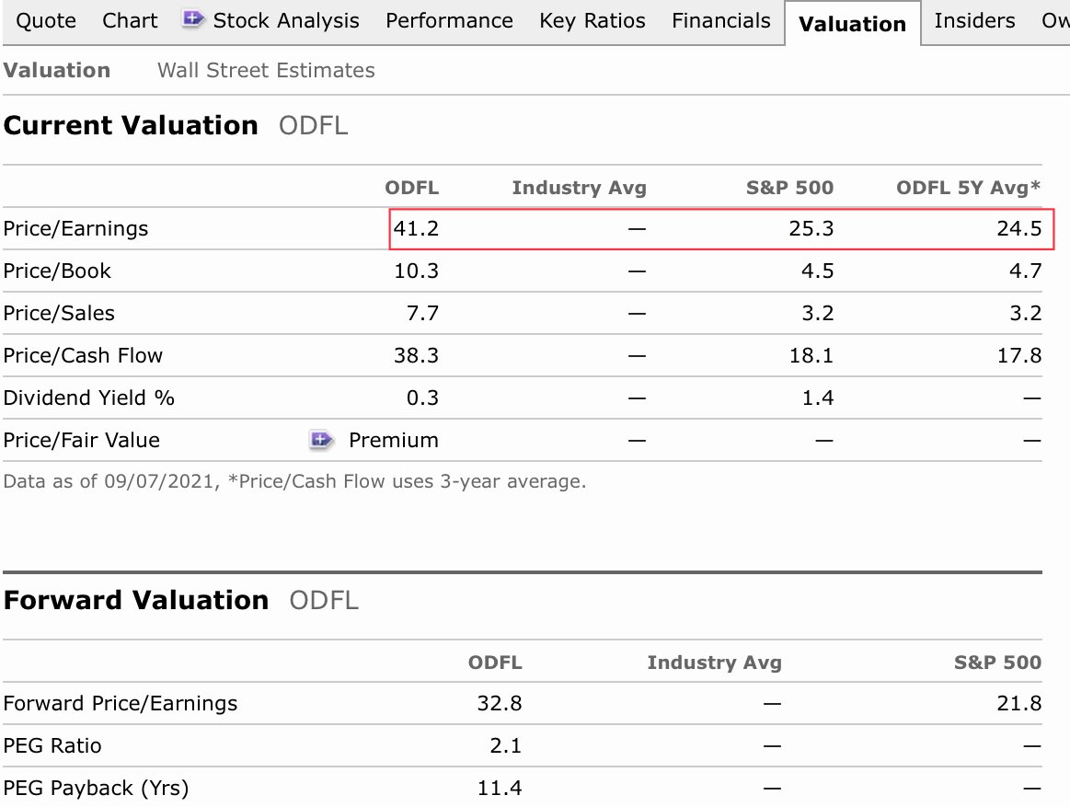Go to the Performance tab
The width and height of the screenshot is (1070, 807).
pos(449,21)
